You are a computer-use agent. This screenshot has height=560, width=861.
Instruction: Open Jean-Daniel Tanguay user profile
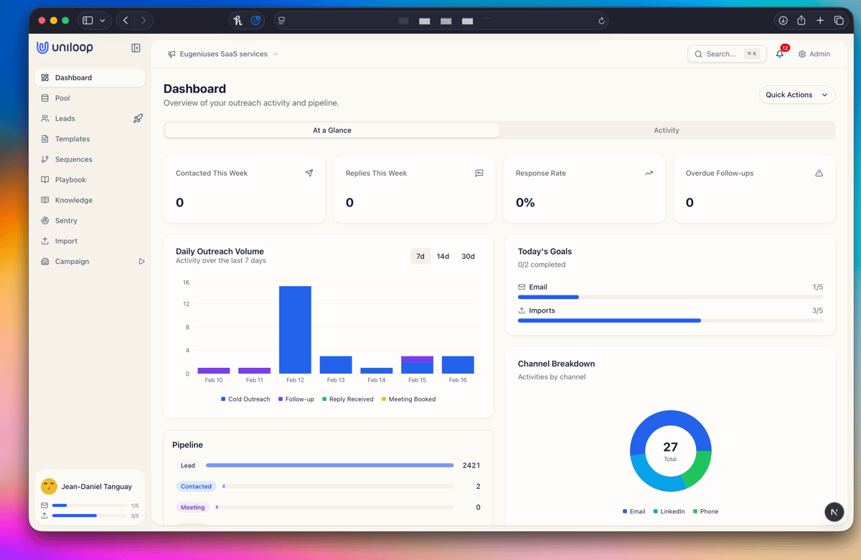pos(90,486)
